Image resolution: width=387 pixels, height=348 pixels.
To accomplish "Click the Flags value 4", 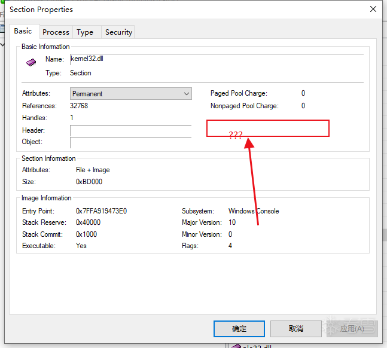I will tap(230, 246).
